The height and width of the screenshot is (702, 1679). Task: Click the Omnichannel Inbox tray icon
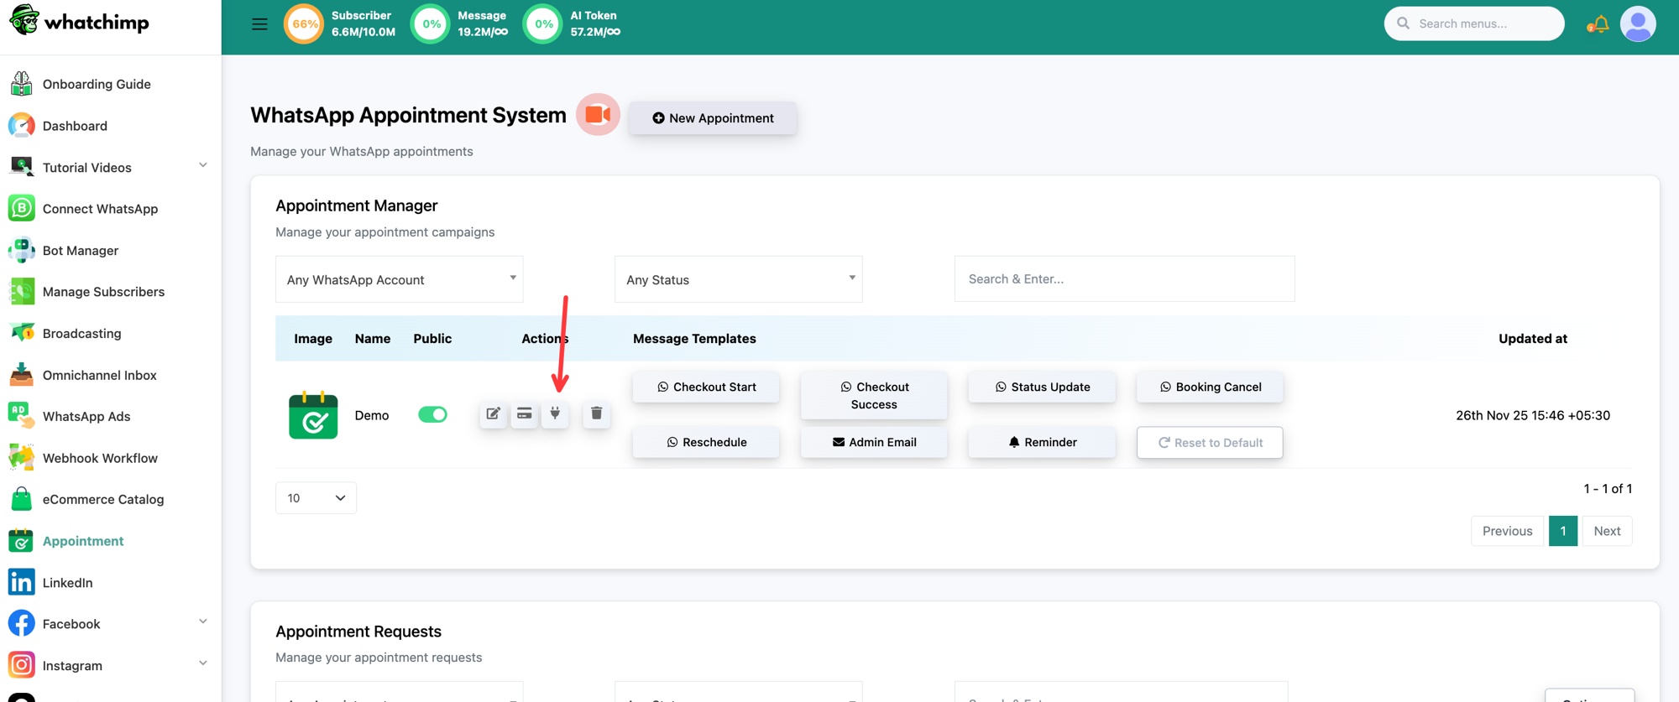pyautogui.click(x=21, y=375)
